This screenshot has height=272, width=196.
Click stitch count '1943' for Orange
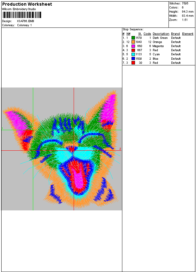pyautogui.click(x=139, y=42)
